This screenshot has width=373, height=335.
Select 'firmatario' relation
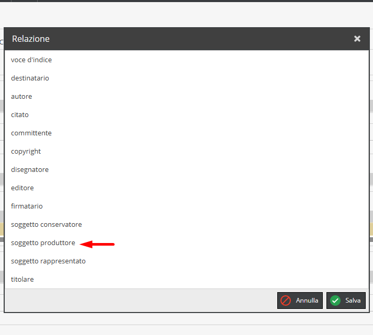click(x=27, y=206)
